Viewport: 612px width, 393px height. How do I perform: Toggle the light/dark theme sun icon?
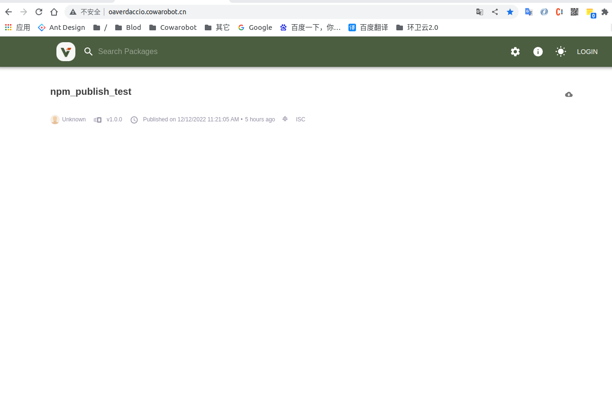point(561,52)
